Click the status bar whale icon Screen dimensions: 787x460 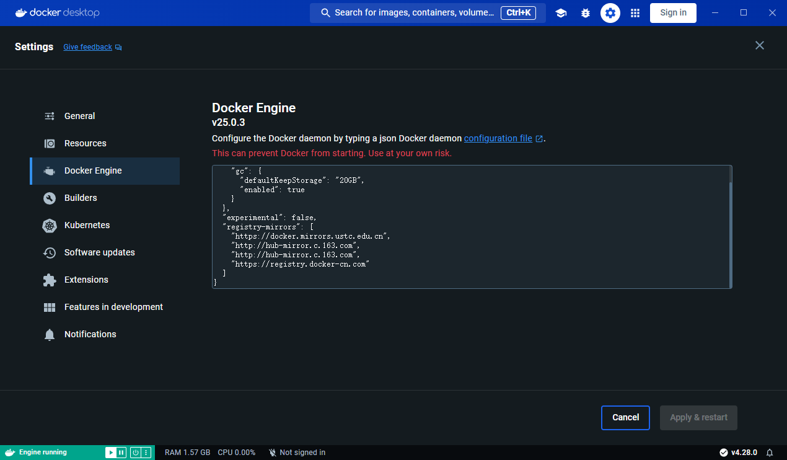pos(10,453)
